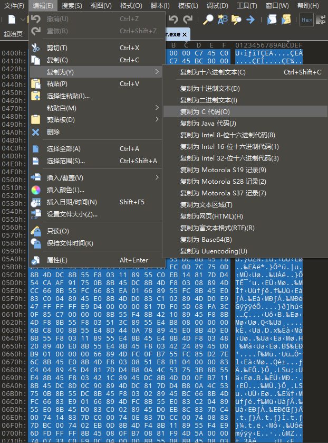The width and height of the screenshot is (328, 443).
Task: Open 选择性粘贴(I)... dialog entry
Action: [x=95, y=96]
